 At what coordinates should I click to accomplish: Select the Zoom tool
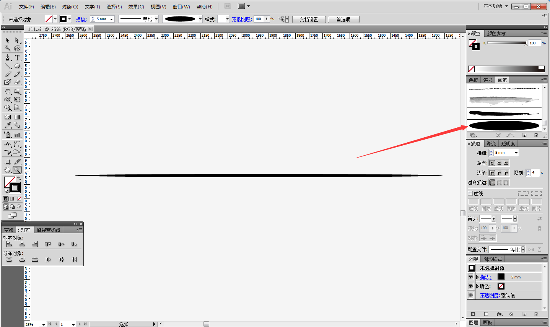pyautogui.click(x=17, y=170)
